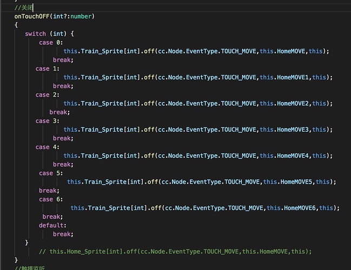Click the "//关闭" comment at the top

(x=24, y=8)
